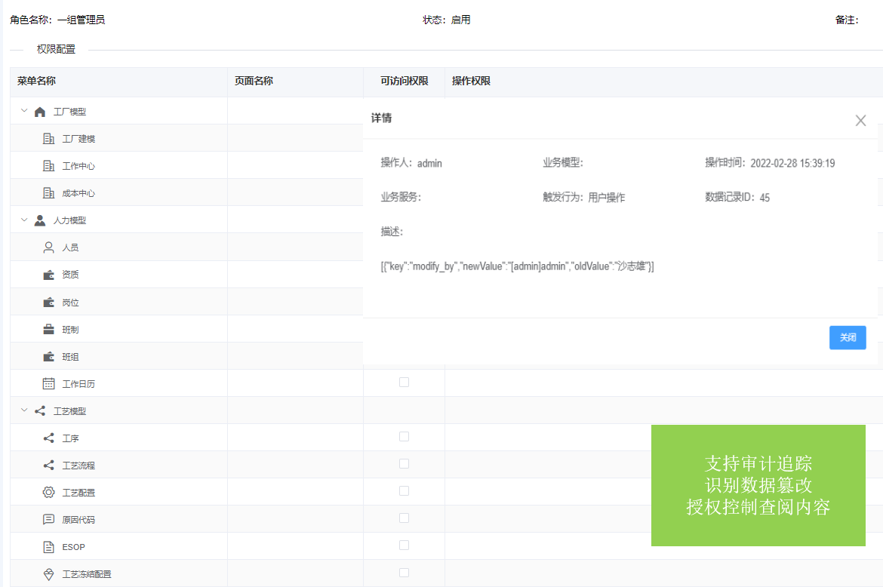This screenshot has width=883, height=587.
Task: Tick the 工序 access checkbox
Action: pos(404,437)
